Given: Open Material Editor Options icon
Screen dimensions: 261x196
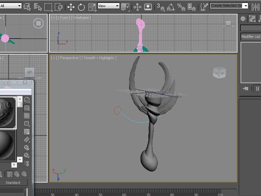Looking at the screenshot, I should click(27, 148).
